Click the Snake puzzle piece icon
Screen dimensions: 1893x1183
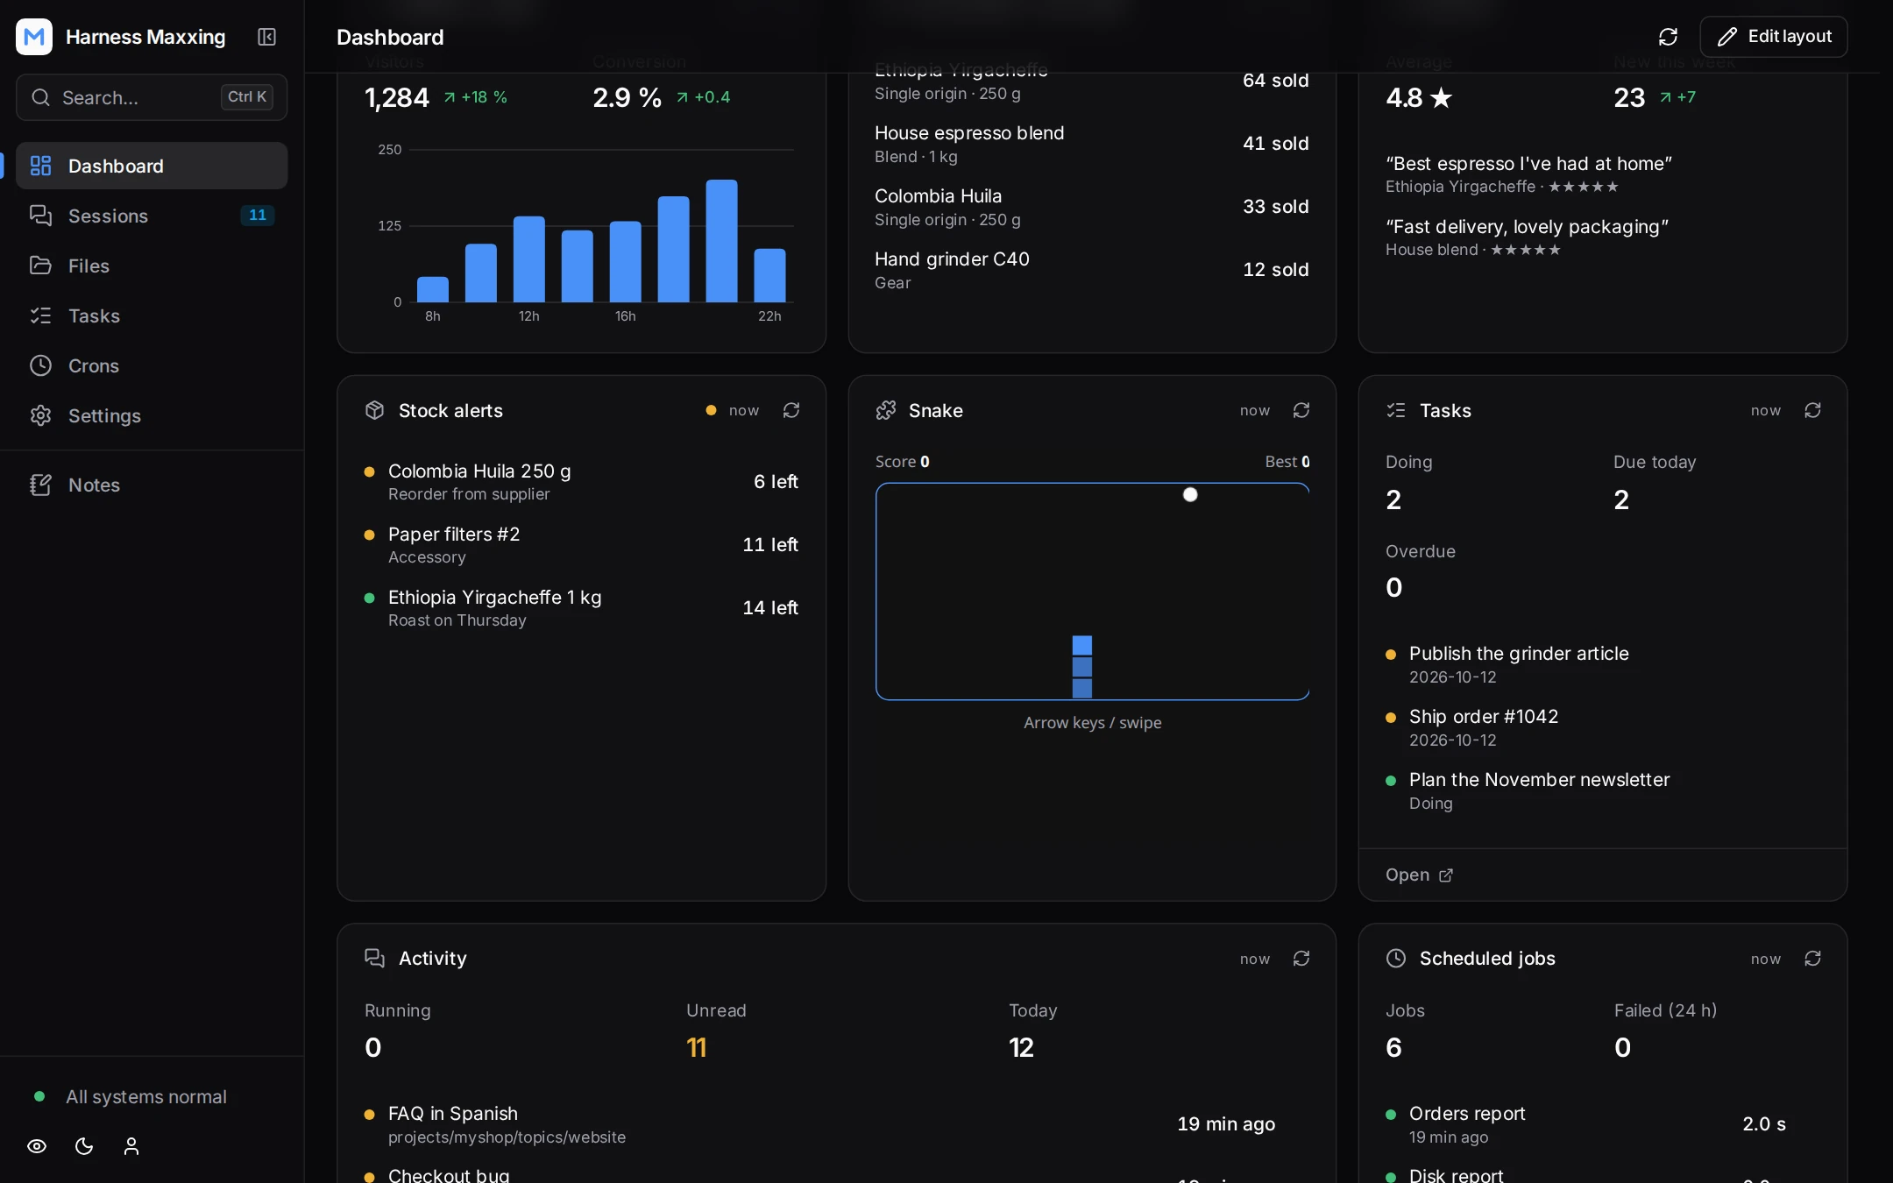click(886, 410)
